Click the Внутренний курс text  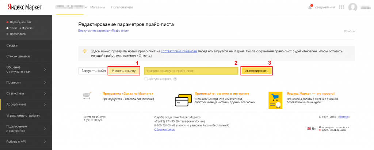95,117
